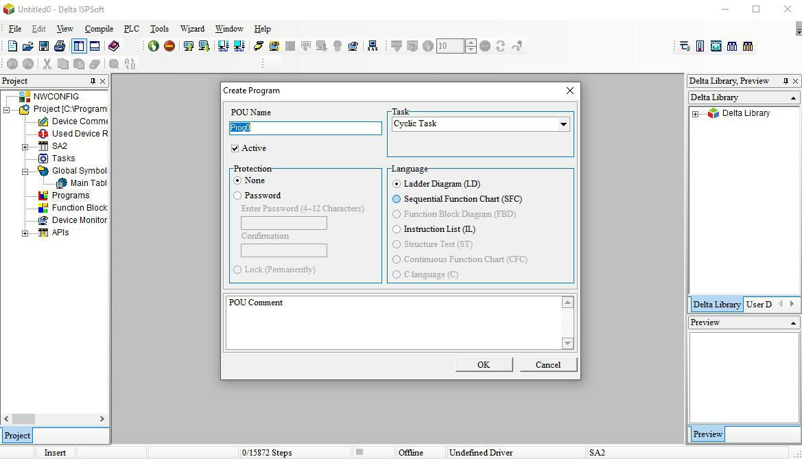Open the File menu

click(x=15, y=29)
